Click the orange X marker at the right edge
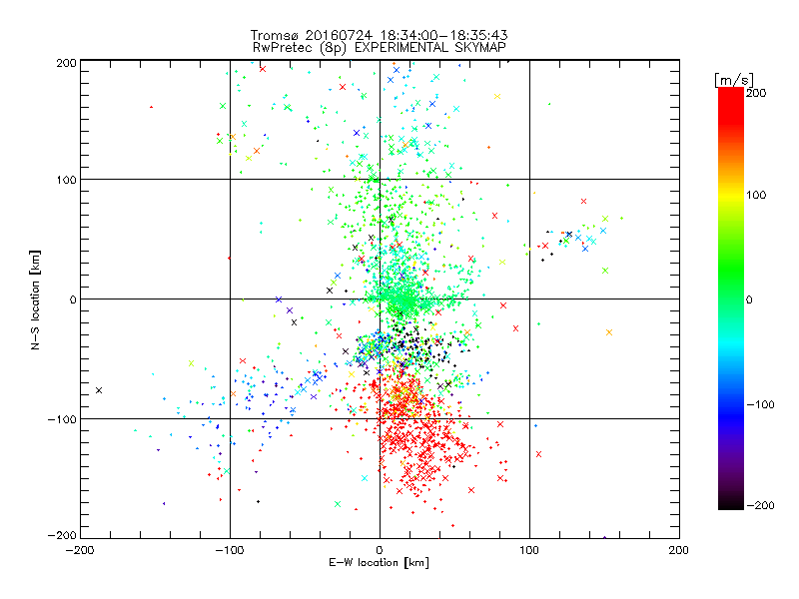This screenshot has width=799, height=599. pyautogui.click(x=609, y=332)
